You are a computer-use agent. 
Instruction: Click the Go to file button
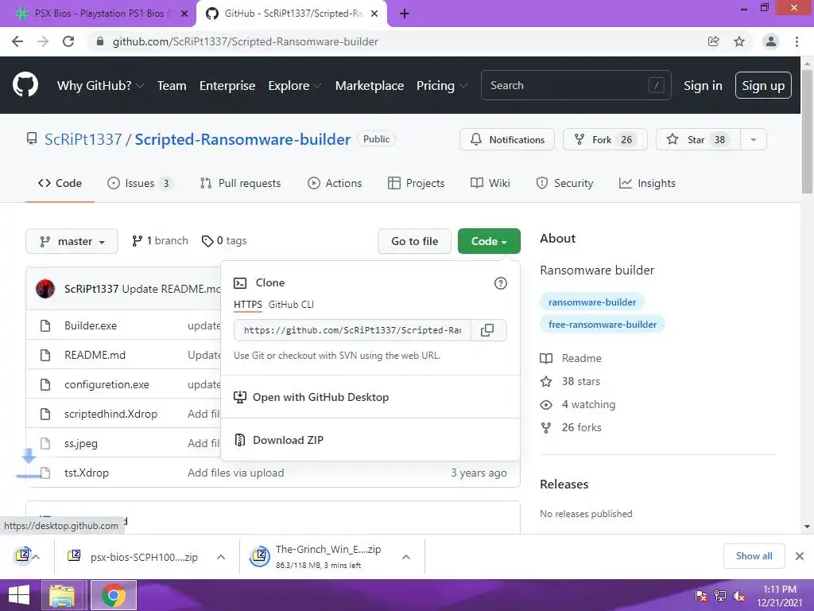click(415, 242)
